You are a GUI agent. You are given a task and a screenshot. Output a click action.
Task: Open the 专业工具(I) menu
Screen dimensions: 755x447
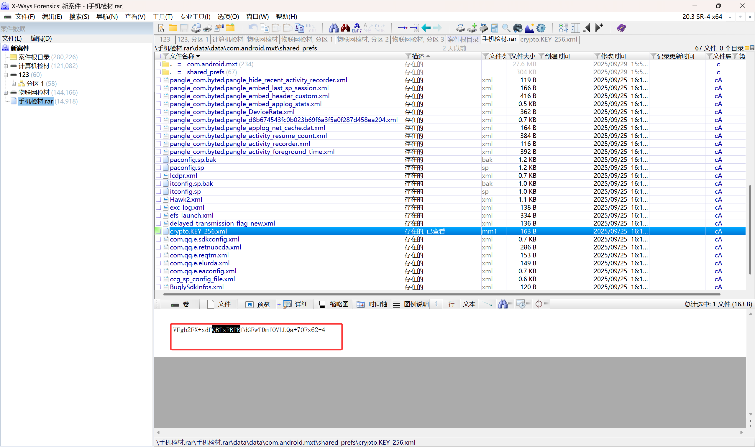(195, 17)
